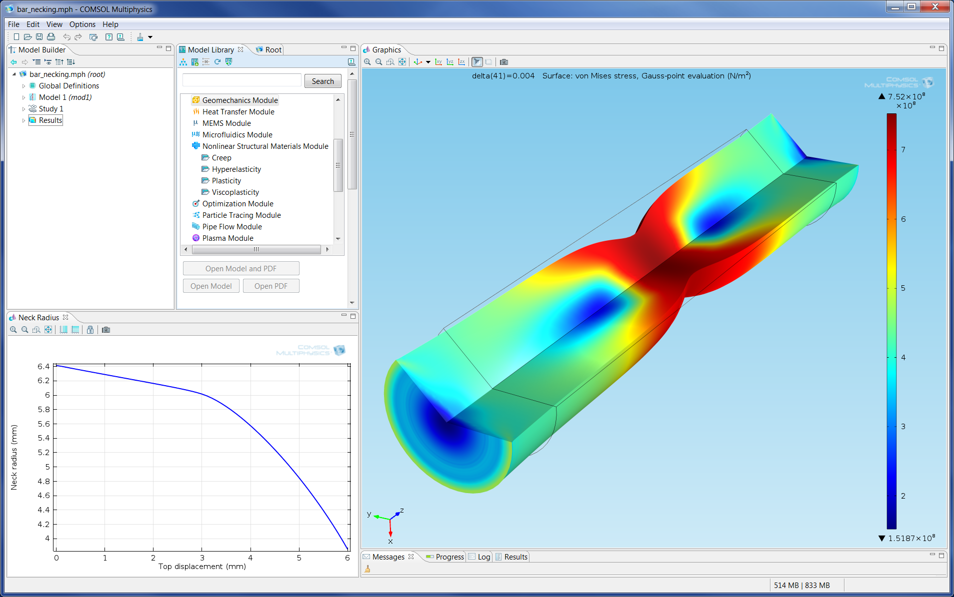The height and width of the screenshot is (597, 954).
Task: Expand the Global Definitions node
Action: coord(23,86)
